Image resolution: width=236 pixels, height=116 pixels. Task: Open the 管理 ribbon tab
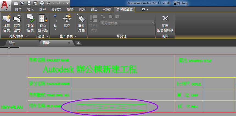(x=82, y=10)
